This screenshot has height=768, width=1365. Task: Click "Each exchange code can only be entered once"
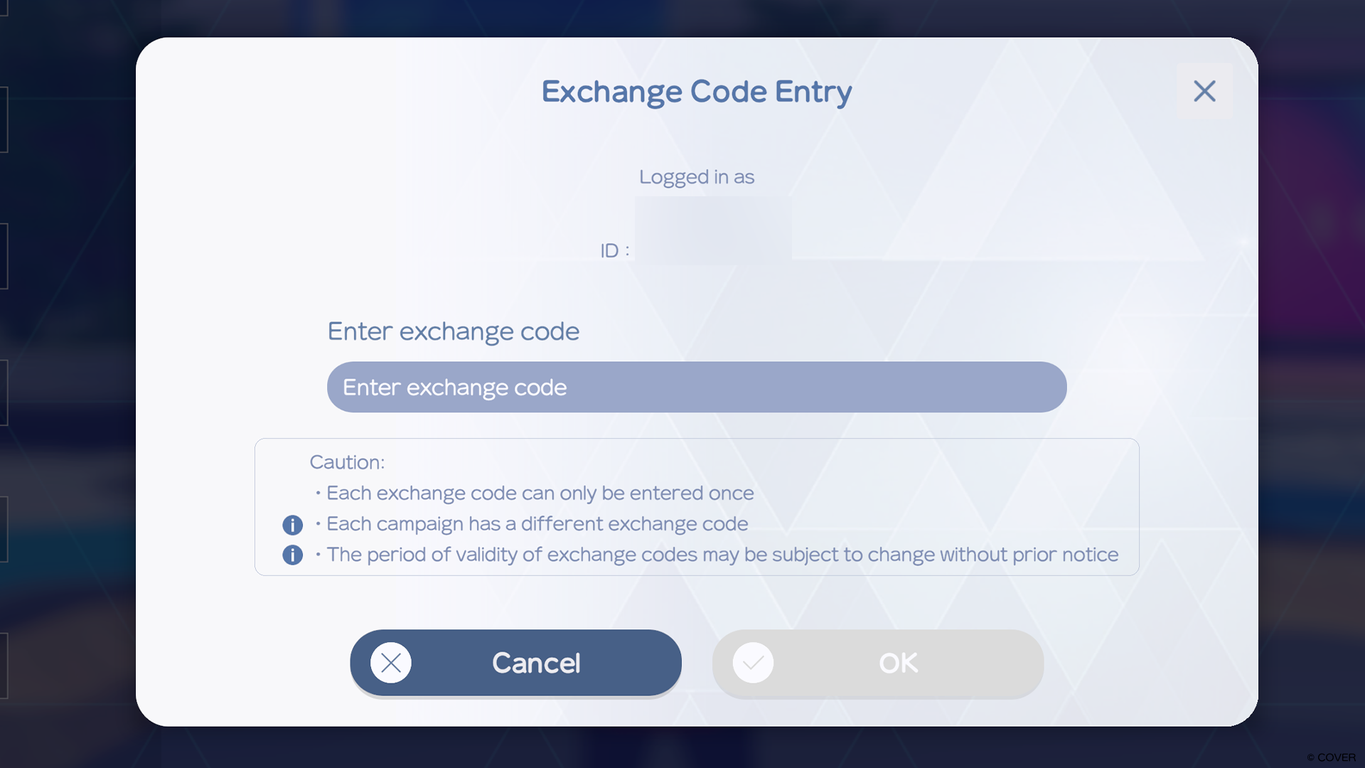click(540, 493)
